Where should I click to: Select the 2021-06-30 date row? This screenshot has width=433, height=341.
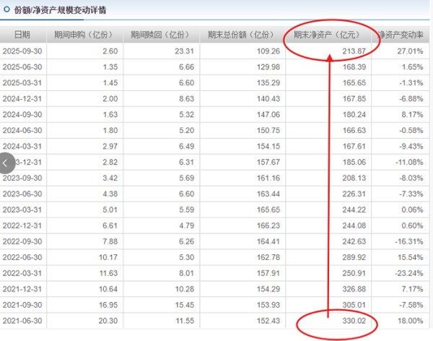(x=22, y=320)
